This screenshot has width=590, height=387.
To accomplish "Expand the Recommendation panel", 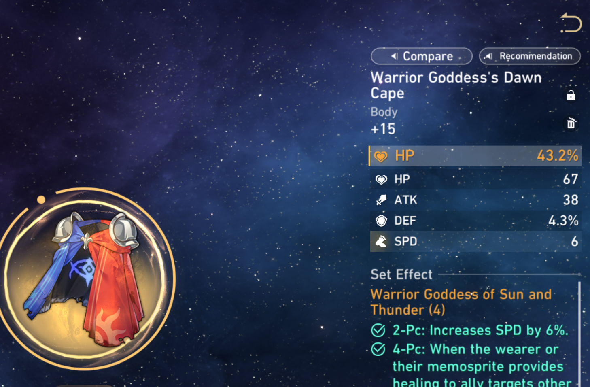I will coord(530,56).
